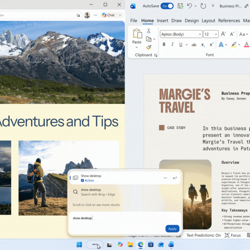Image resolution: width=250 pixels, height=250 pixels.
Task: Click the Copy icon in Clipboard group
Action: 148,39
